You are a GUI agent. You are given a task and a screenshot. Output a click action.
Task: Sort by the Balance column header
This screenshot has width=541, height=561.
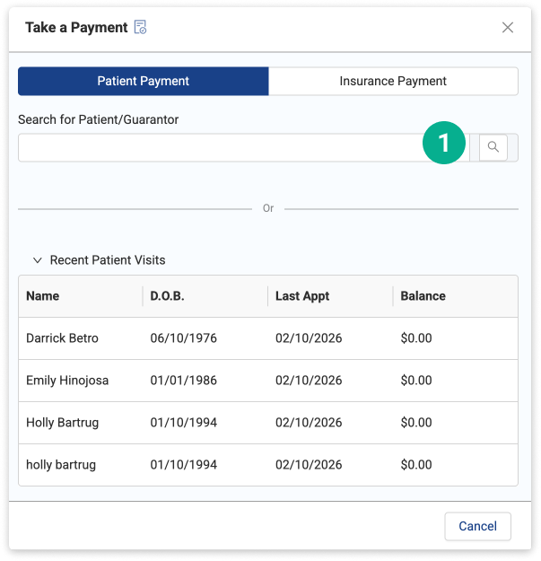click(x=423, y=296)
